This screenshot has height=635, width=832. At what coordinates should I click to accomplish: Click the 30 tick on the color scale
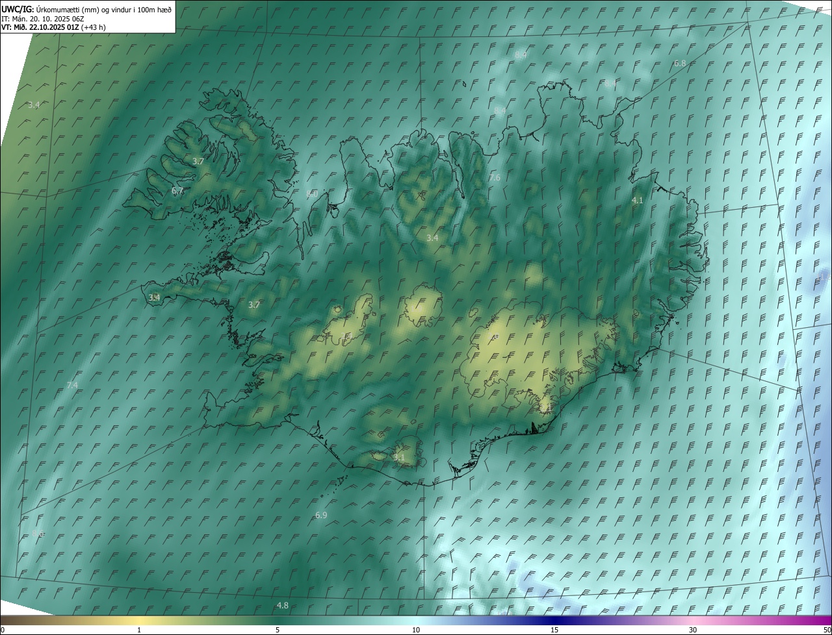click(x=693, y=630)
